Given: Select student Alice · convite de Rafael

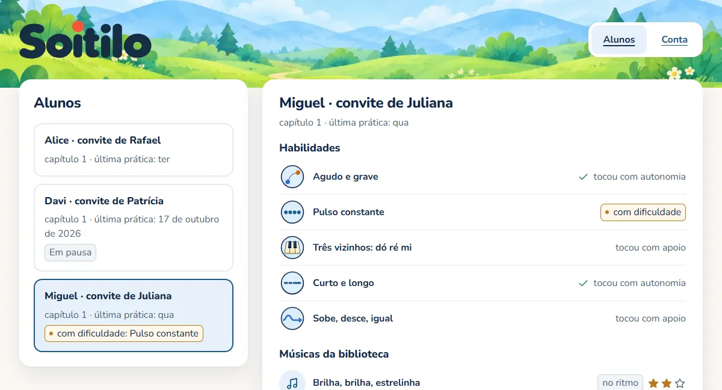Looking at the screenshot, I should [134, 150].
